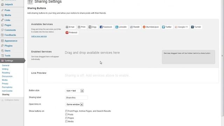The image size is (224, 126).
Task: Click the Sharing label text field
Action: (76, 98)
